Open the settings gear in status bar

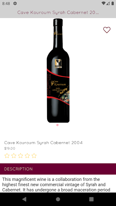[x=15, y=4]
